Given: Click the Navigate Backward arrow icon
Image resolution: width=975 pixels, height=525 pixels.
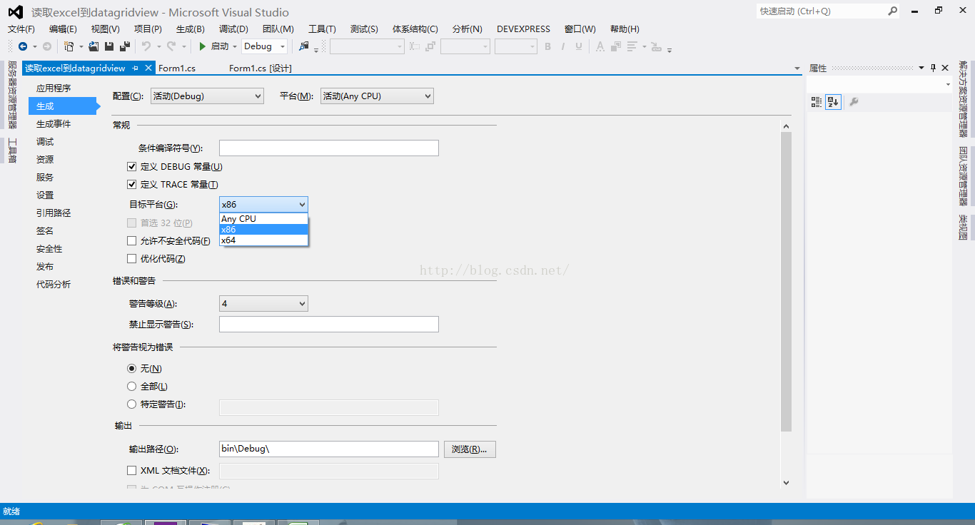Looking at the screenshot, I should (23, 46).
